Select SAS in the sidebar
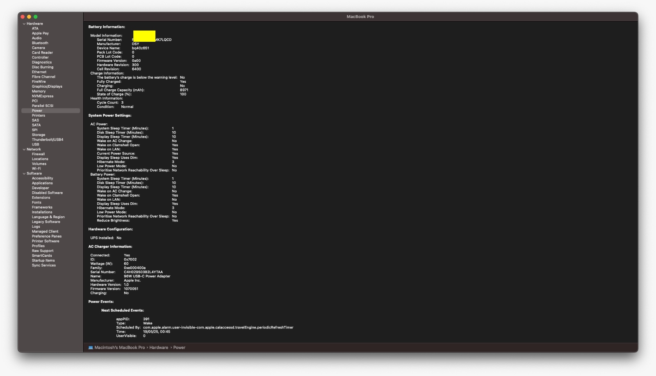The height and width of the screenshot is (376, 656). tap(35, 120)
